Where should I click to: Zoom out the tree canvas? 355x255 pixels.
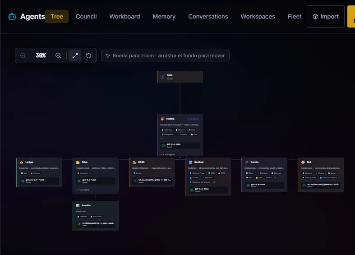(23, 56)
